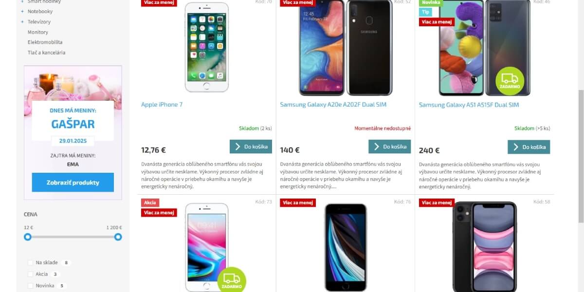Click the Novinka label on Samsung Galaxy A51
The image size is (584, 292).
point(431,2)
